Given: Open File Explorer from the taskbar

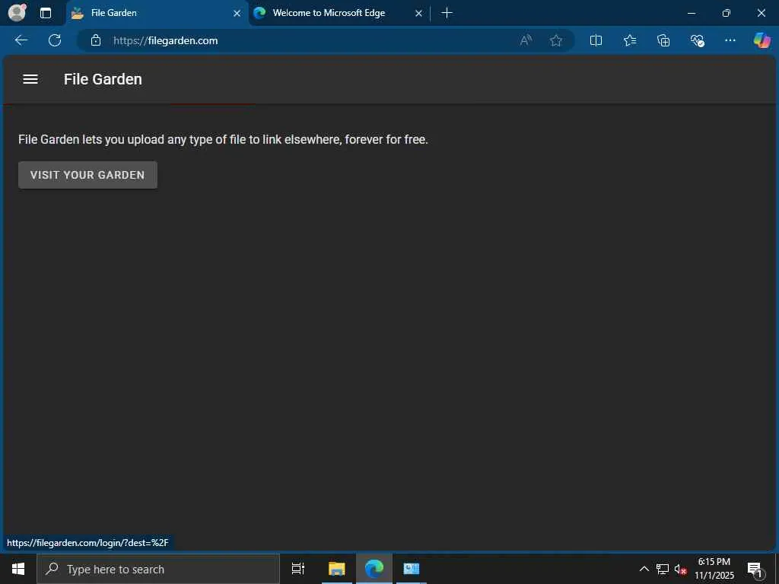Looking at the screenshot, I should coord(336,569).
